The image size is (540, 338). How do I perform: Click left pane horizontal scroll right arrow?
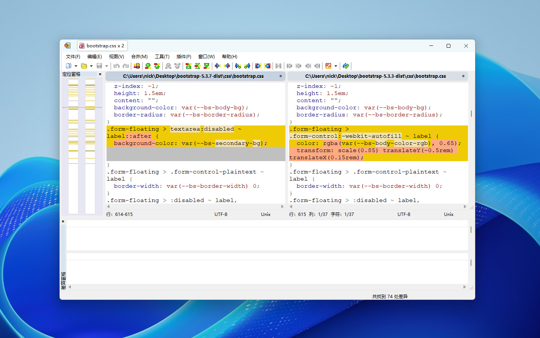click(282, 207)
